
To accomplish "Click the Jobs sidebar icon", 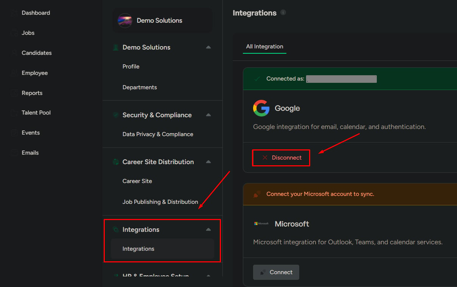I will (x=14, y=33).
